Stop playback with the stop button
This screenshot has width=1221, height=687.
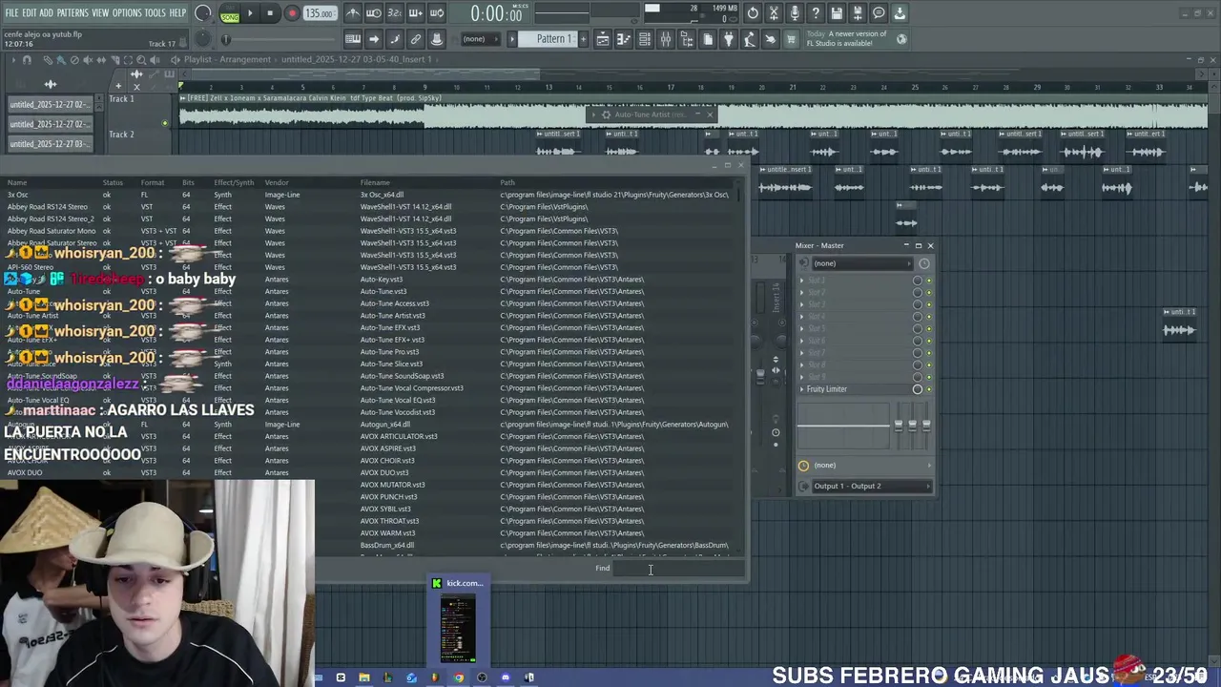(271, 13)
